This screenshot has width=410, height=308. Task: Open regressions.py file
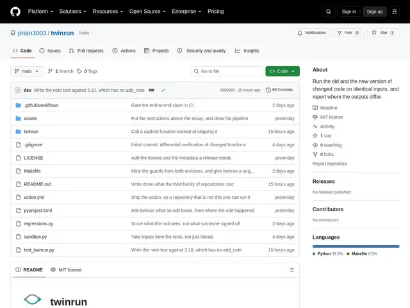click(38, 224)
